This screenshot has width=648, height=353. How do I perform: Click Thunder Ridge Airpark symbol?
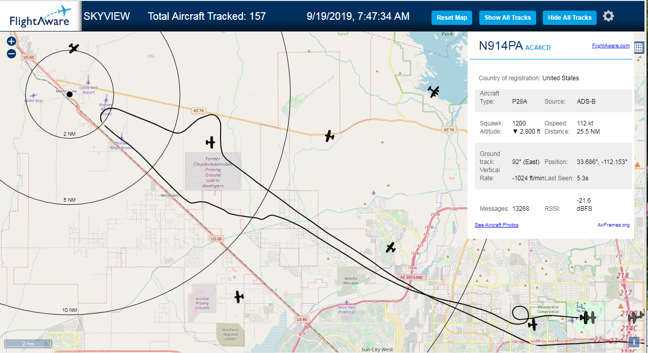point(122,137)
